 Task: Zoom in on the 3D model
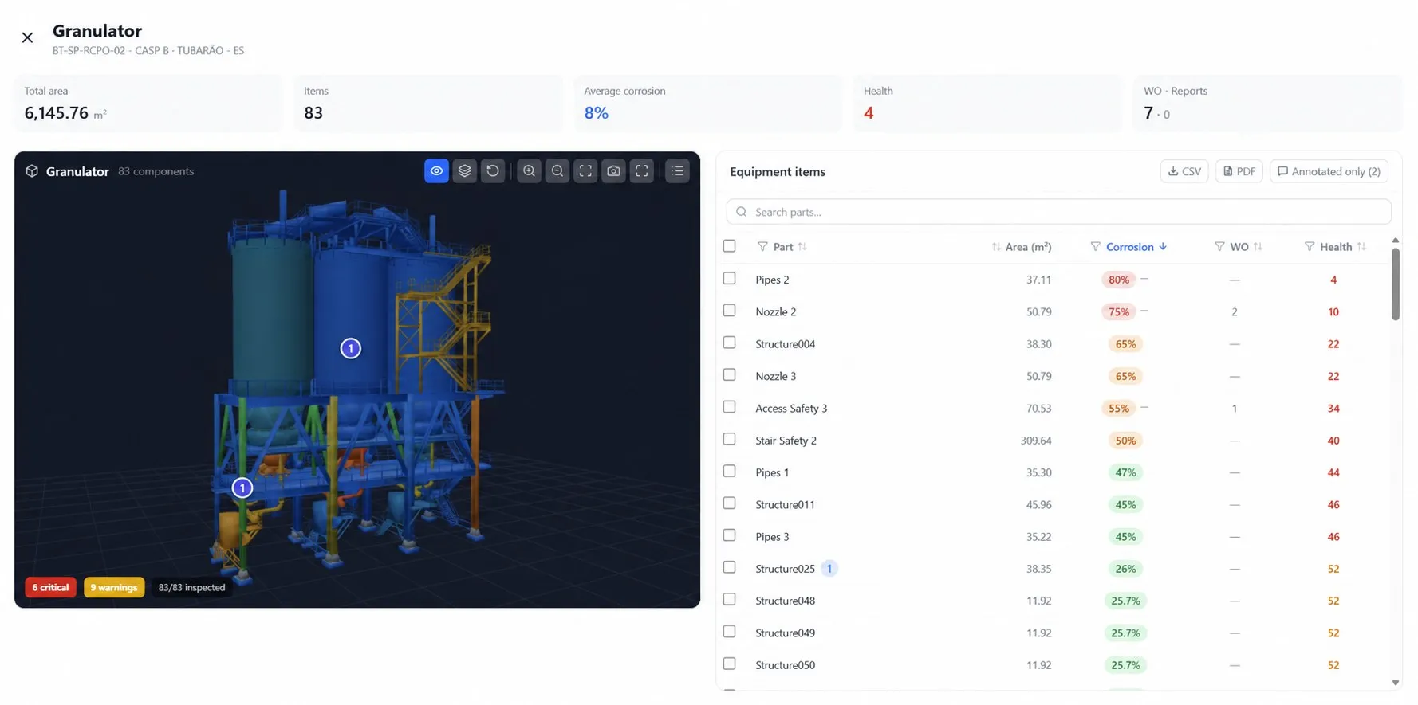tap(529, 170)
